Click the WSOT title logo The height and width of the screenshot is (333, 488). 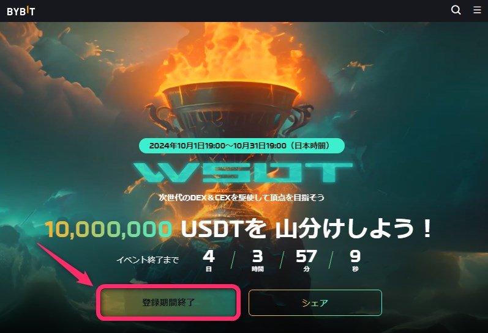pyautogui.click(x=243, y=172)
